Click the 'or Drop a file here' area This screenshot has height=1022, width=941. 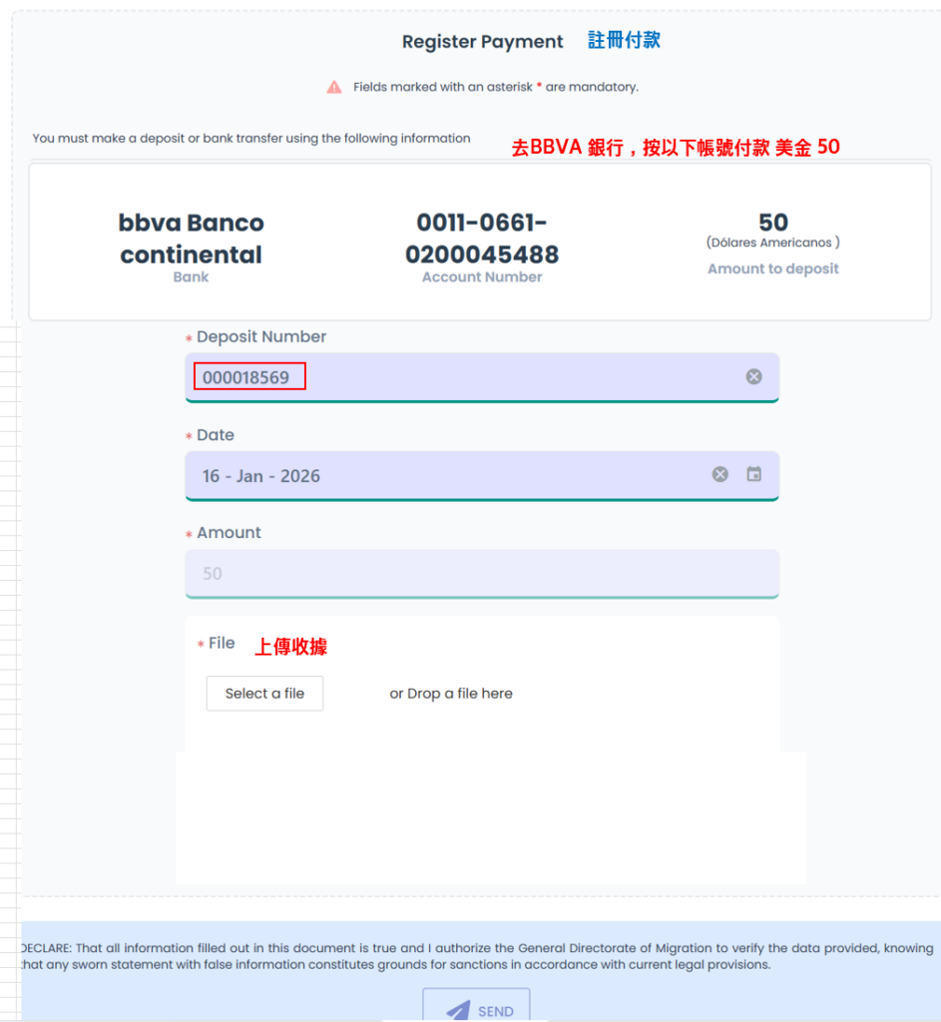(x=451, y=694)
